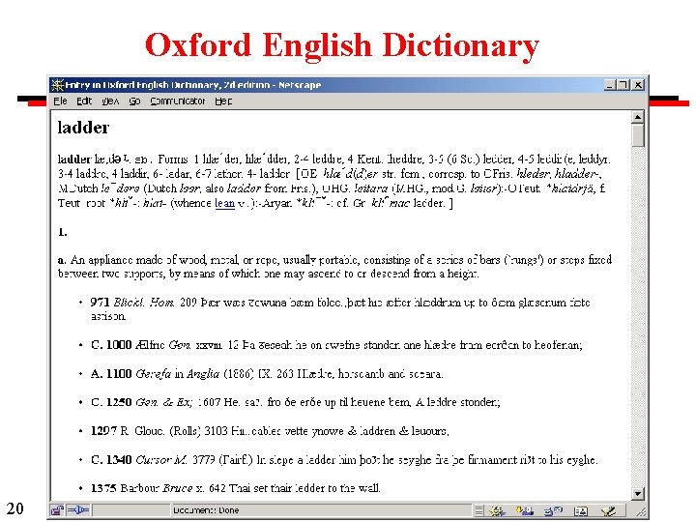Open the Composer component bar icon
The height and width of the screenshot is (522, 696).
point(608,511)
